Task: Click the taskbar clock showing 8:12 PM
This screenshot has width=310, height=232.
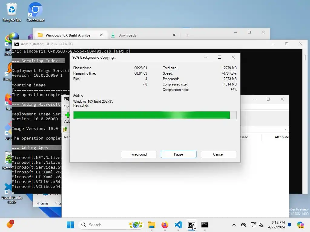Action: coord(276,225)
